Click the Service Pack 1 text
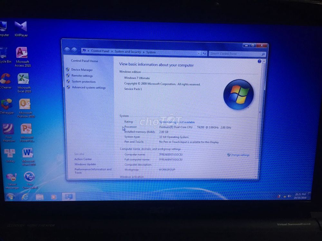This screenshot has width=322, height=241. (x=133, y=89)
